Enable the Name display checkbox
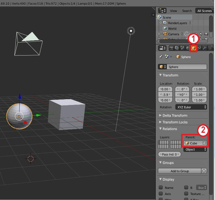The image size is (215, 200). pos(161,187)
